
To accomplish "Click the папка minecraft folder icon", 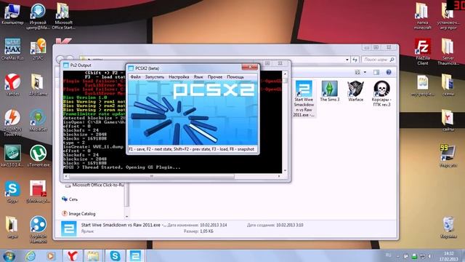I will click(423, 16).
